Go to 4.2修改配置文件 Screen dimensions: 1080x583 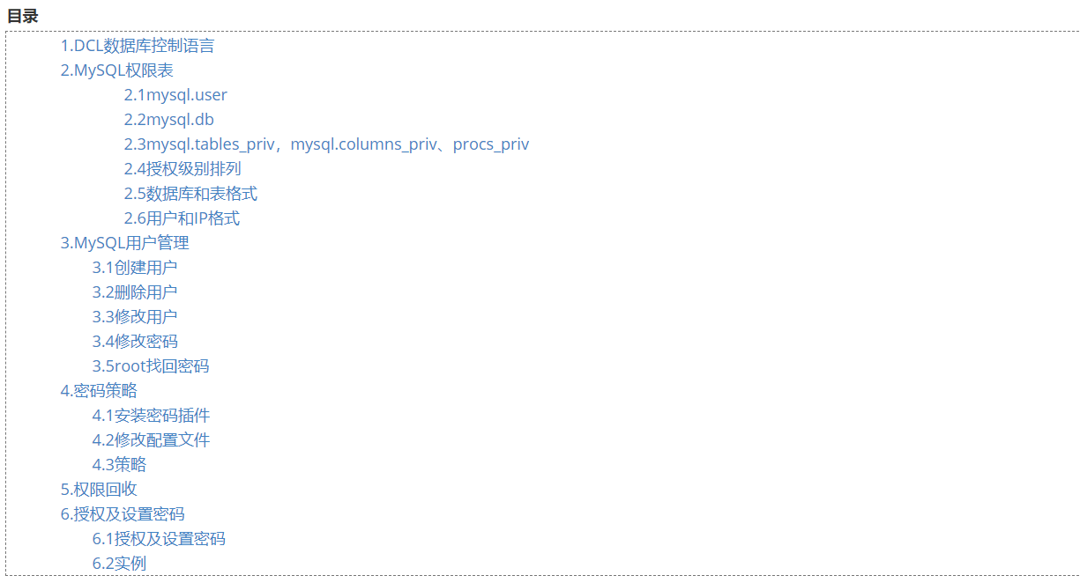(x=151, y=440)
